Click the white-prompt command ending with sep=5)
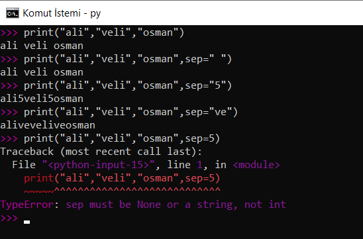 click(x=122, y=138)
